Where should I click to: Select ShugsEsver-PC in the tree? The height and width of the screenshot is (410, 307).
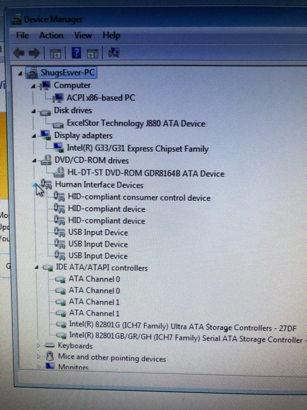tap(67, 73)
